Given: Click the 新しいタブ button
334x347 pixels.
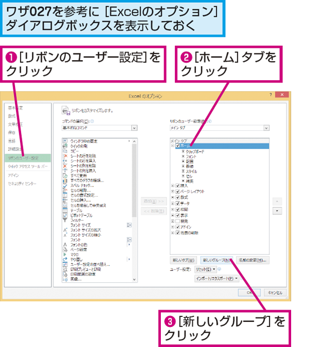Looking at the screenshot, I should coord(183,260).
